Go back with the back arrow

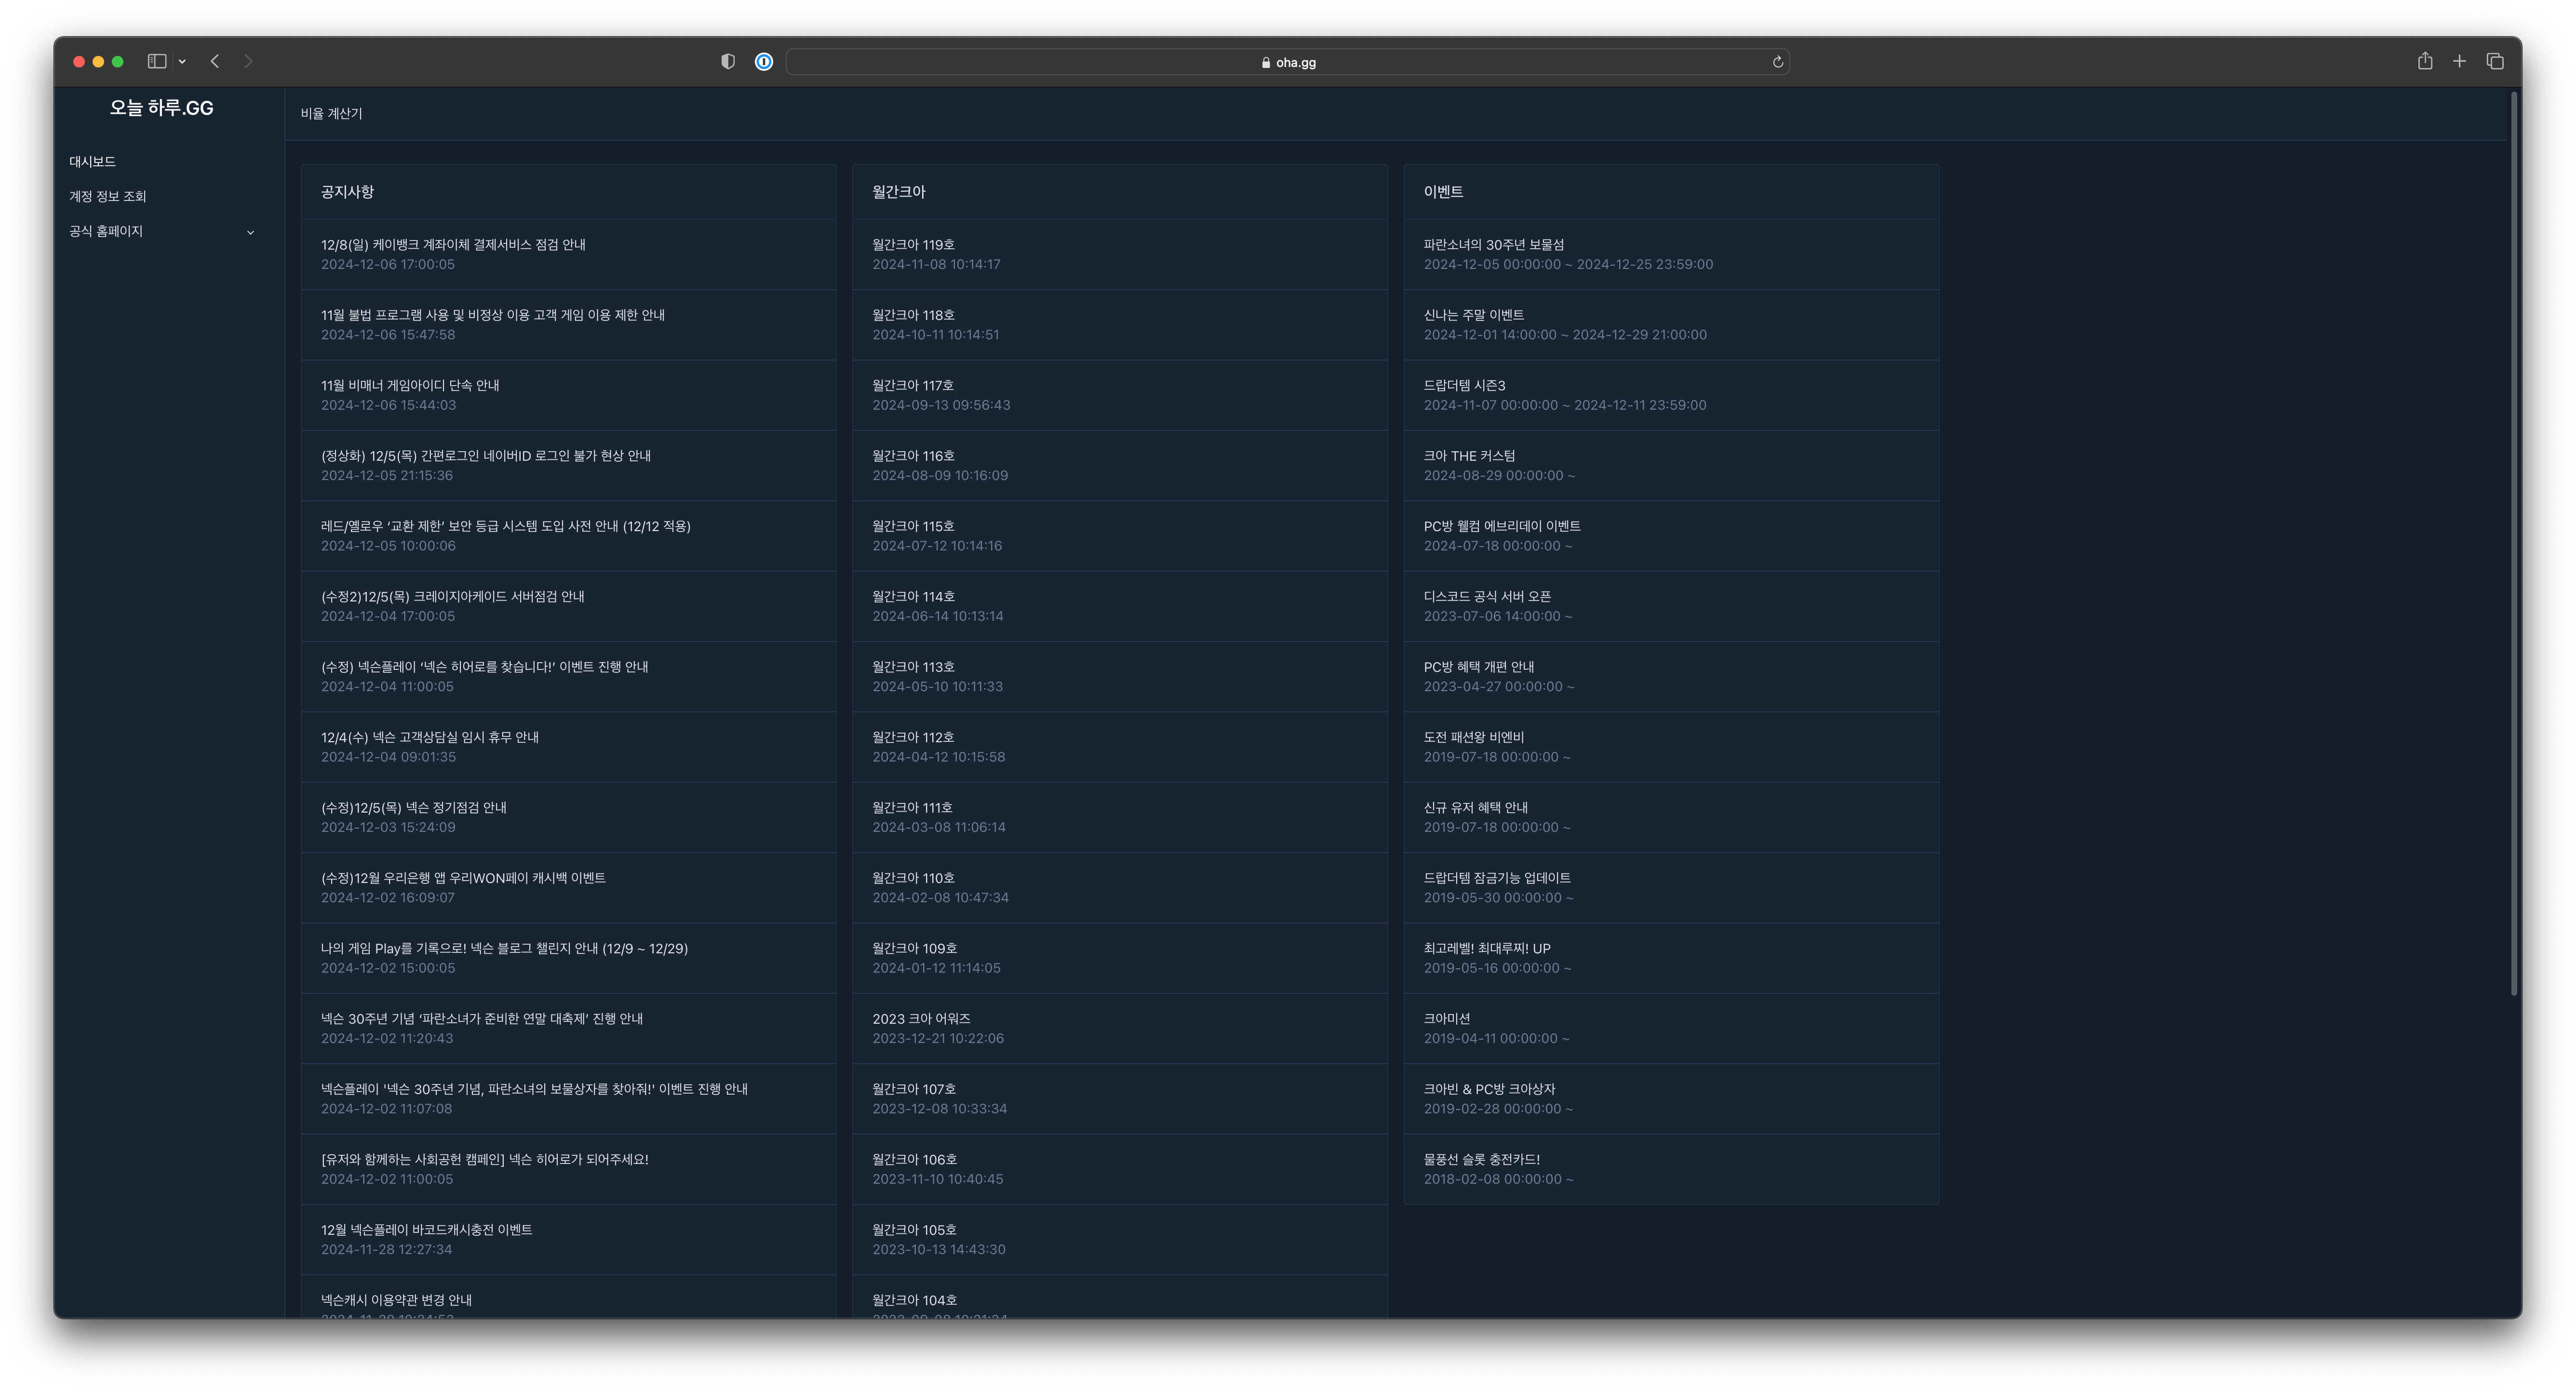pos(215,61)
